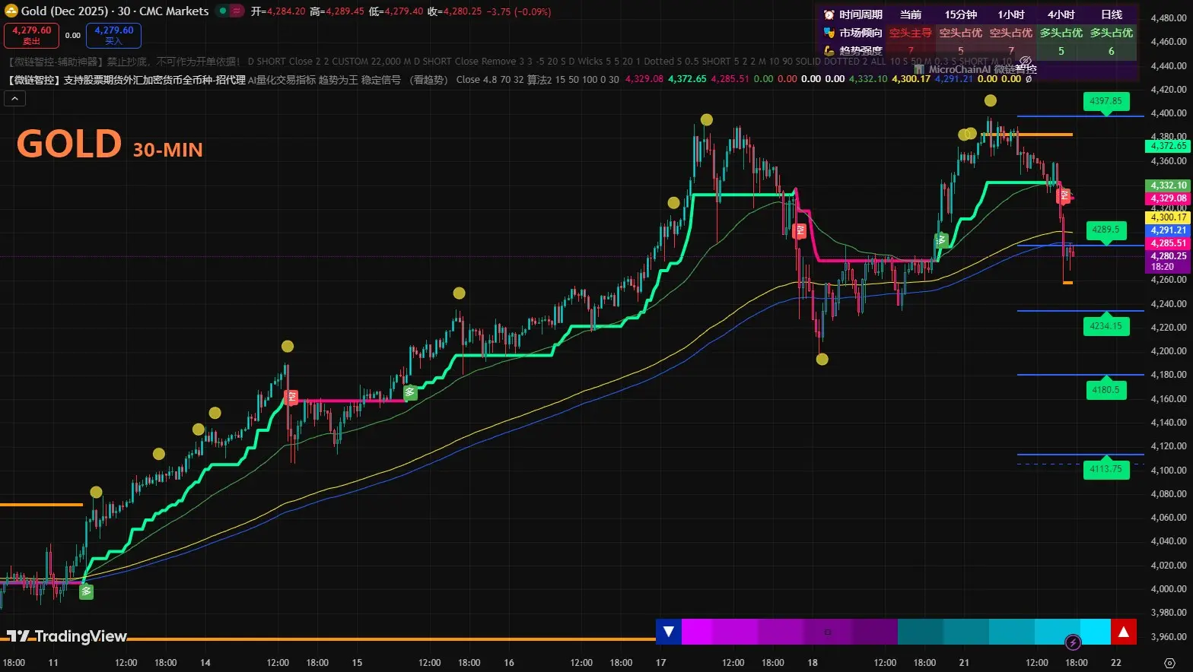Click the red 空 short signal just before the 18th
The height and width of the screenshot is (672, 1193).
pos(799,231)
